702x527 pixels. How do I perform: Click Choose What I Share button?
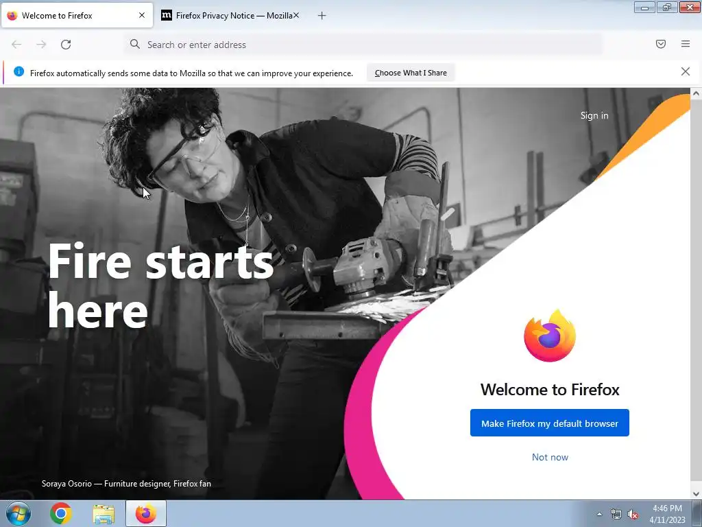click(411, 73)
